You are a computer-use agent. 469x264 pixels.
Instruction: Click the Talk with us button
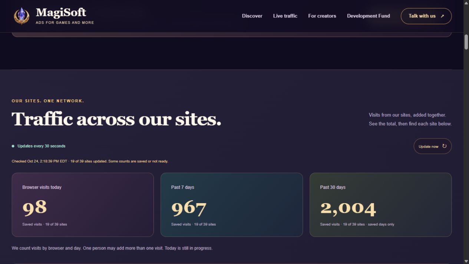426,16
